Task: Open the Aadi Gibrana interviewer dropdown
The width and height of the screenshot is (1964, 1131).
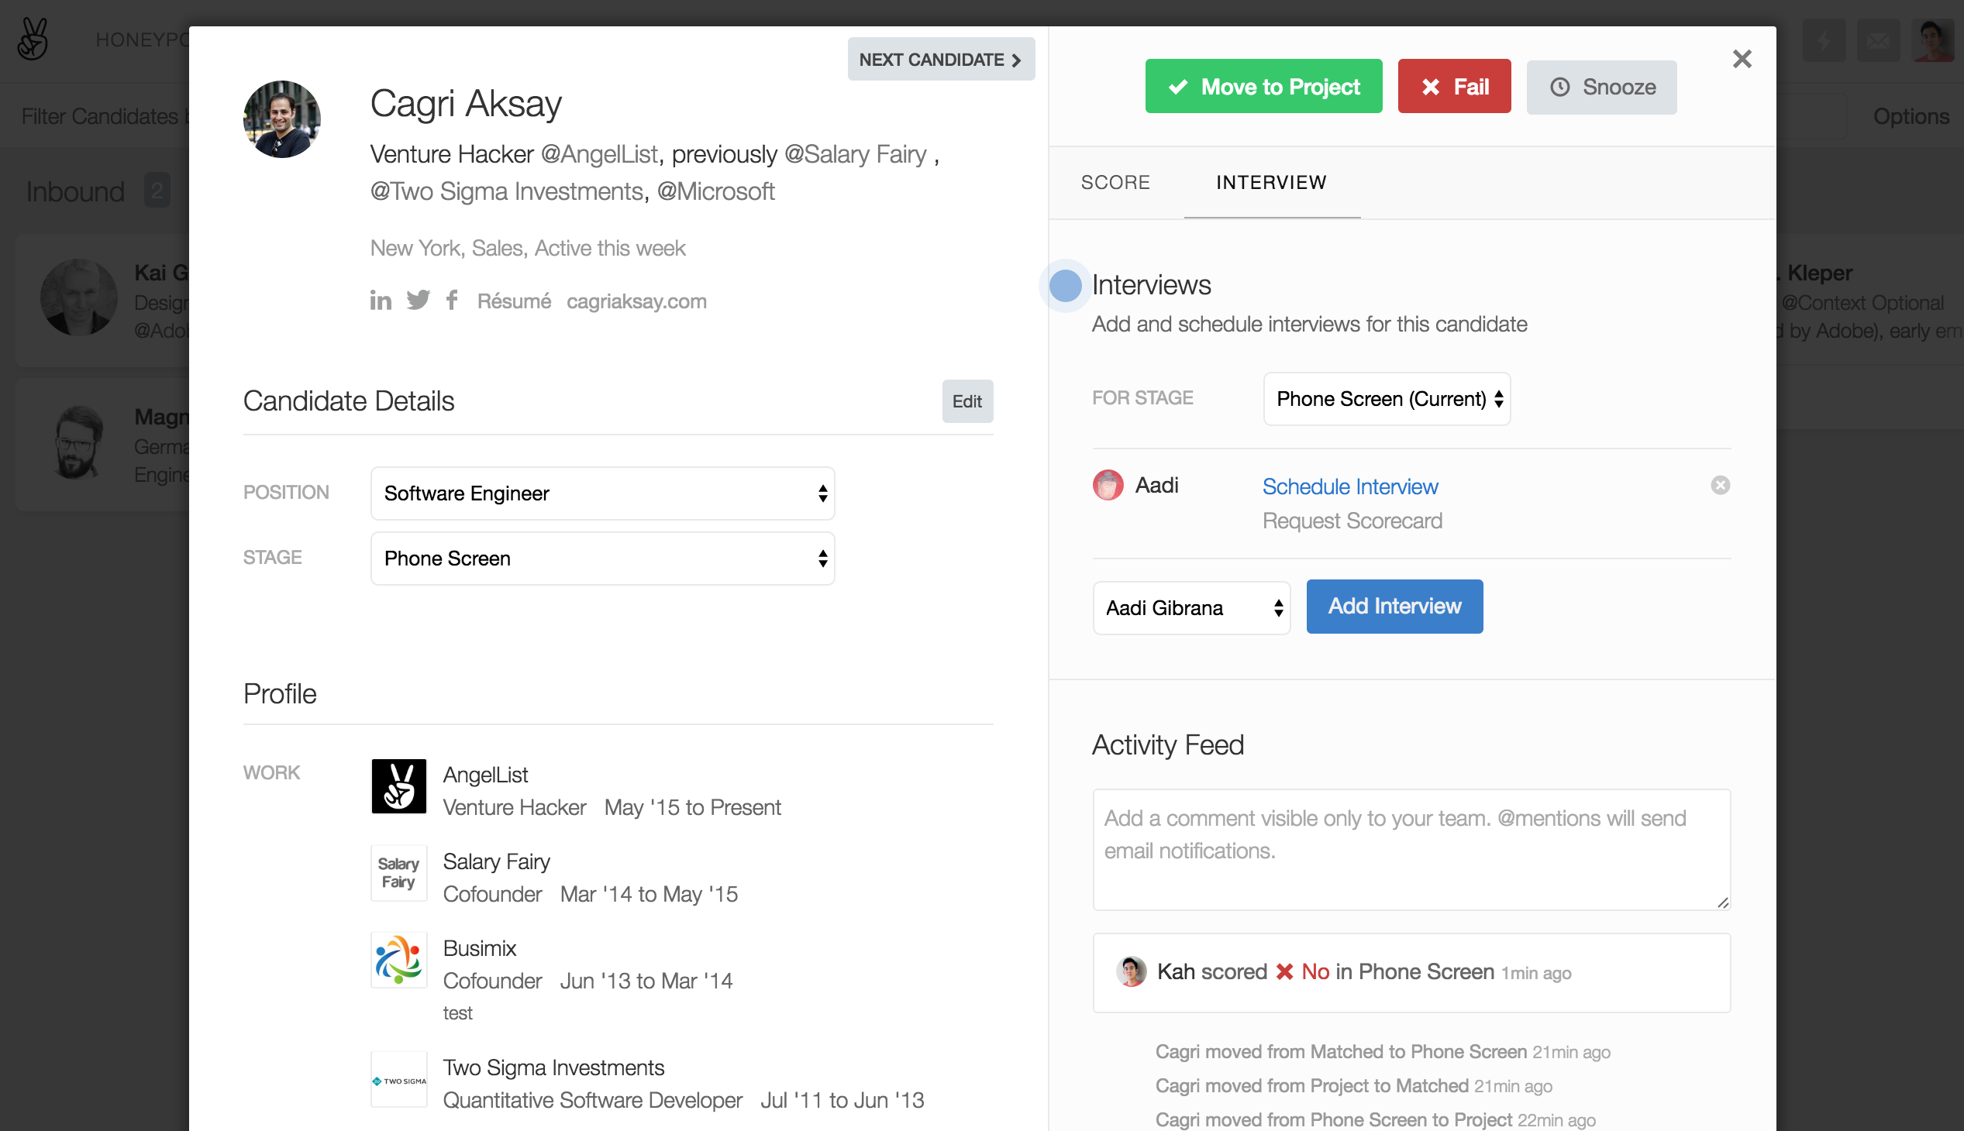Action: [1190, 608]
